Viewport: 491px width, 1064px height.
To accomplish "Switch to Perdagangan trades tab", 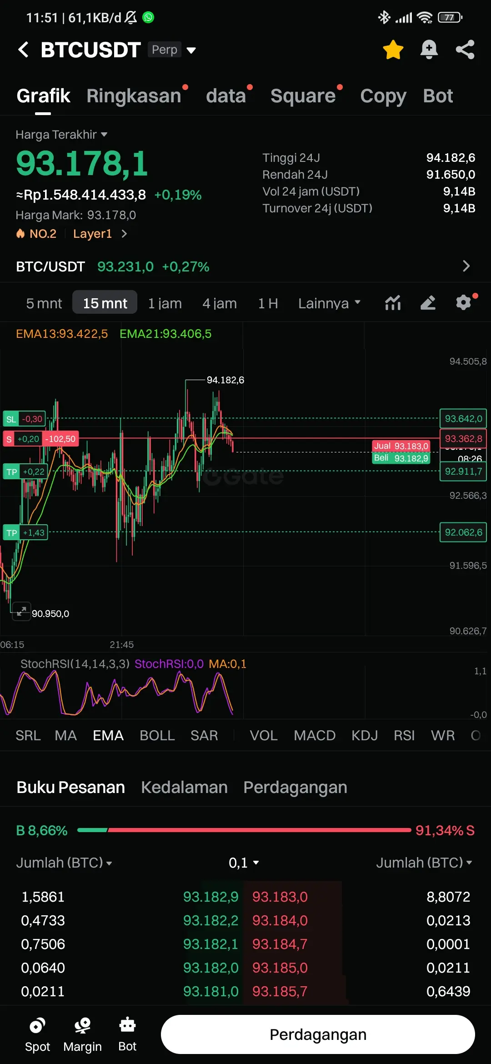I will click(x=295, y=788).
